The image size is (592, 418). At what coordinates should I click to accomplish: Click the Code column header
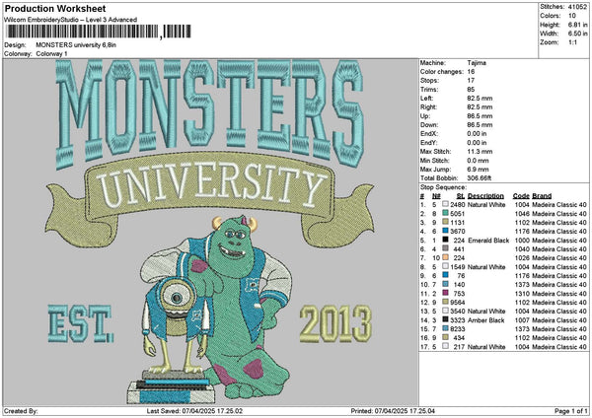521,196
